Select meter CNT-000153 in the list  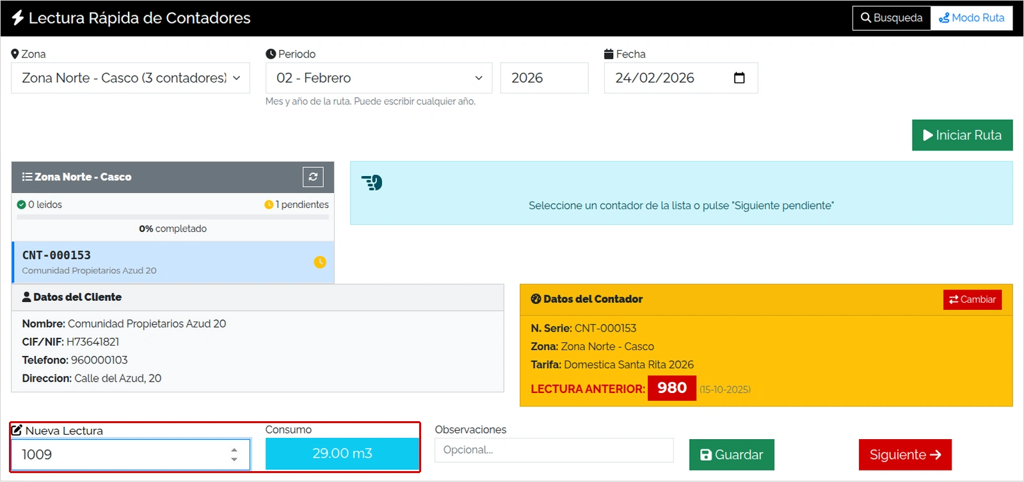click(173, 262)
